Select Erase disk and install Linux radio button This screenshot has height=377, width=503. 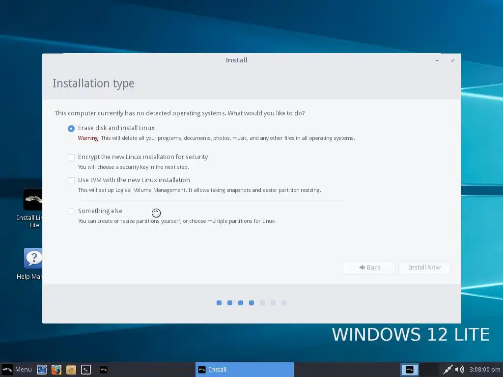coord(71,129)
